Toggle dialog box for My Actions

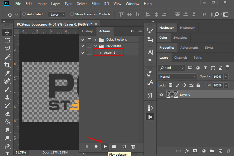(x=89, y=46)
